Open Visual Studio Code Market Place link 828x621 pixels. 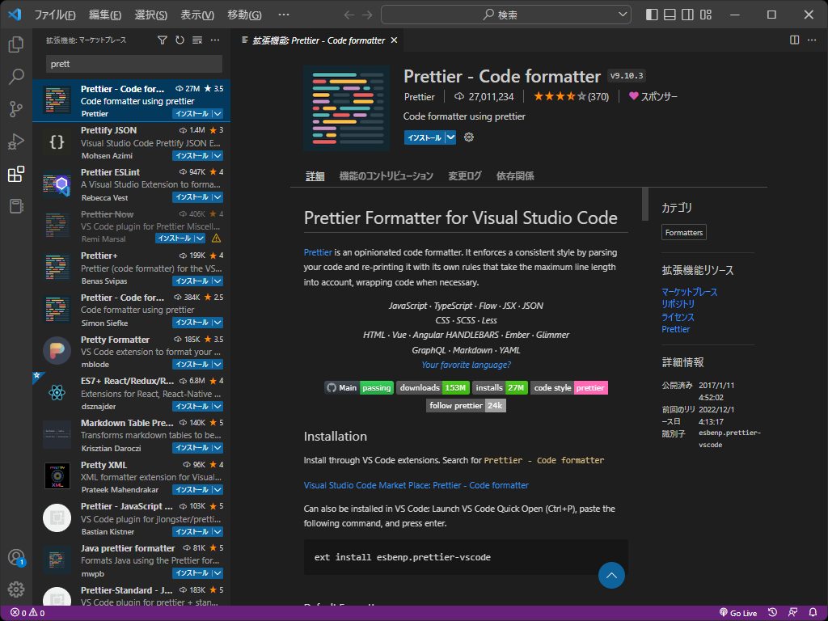tap(416, 485)
